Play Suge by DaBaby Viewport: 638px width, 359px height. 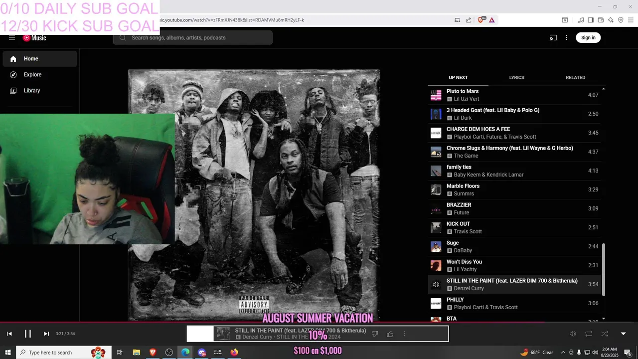514,246
